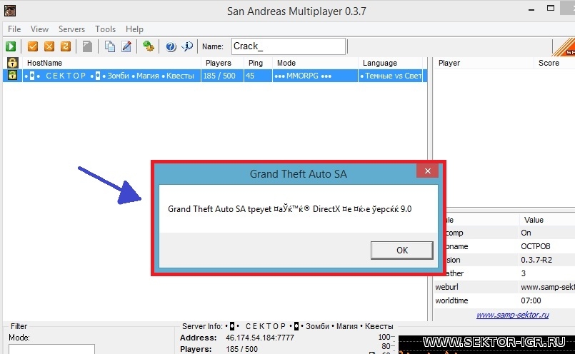
Task: Click the padlock icon in column header
Action: coord(12,63)
